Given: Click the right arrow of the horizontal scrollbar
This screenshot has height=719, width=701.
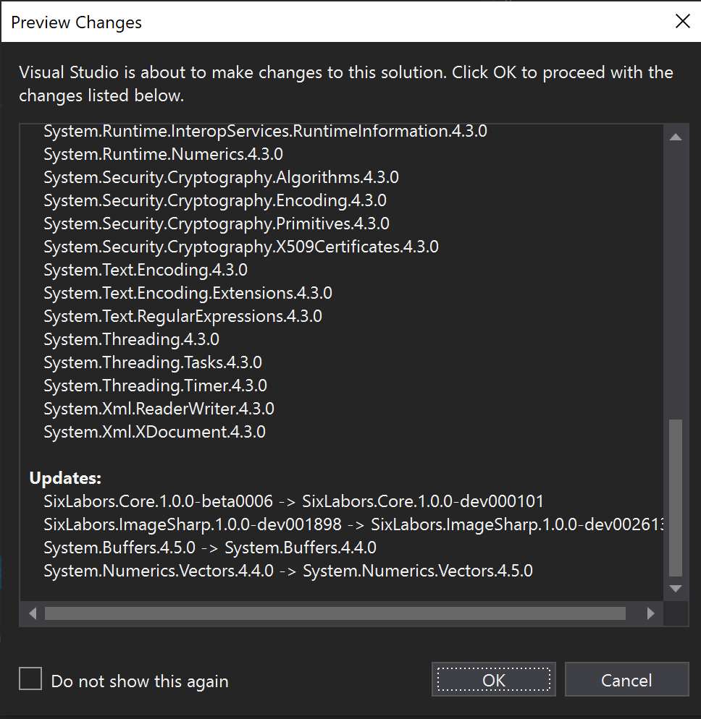Looking at the screenshot, I should (650, 613).
